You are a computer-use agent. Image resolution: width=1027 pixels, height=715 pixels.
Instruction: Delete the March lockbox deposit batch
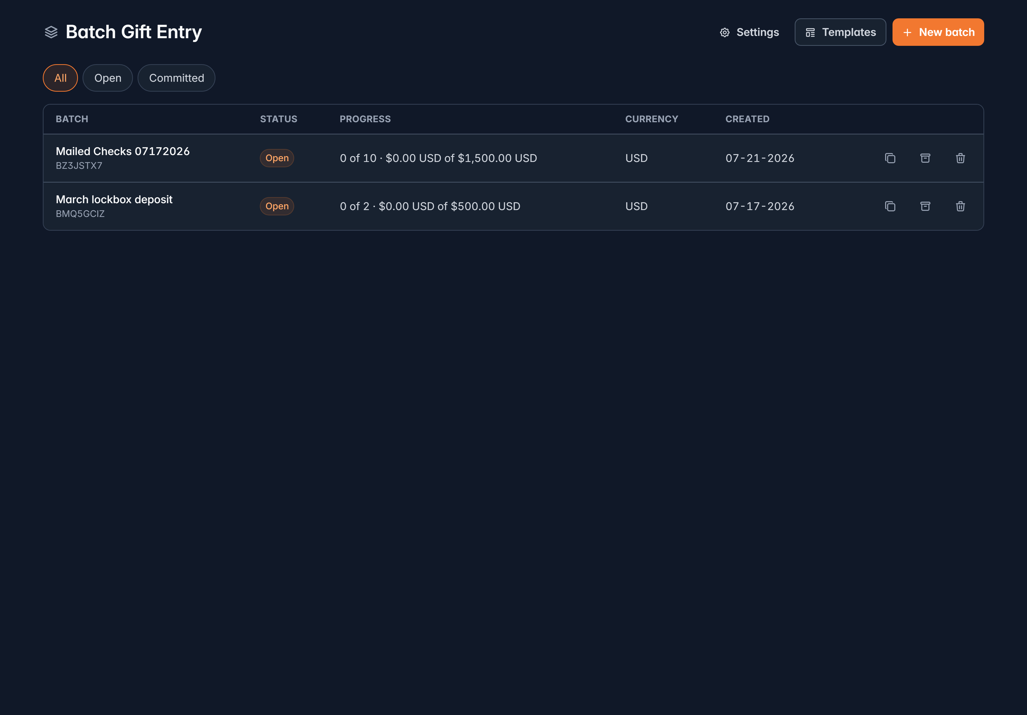click(x=960, y=206)
